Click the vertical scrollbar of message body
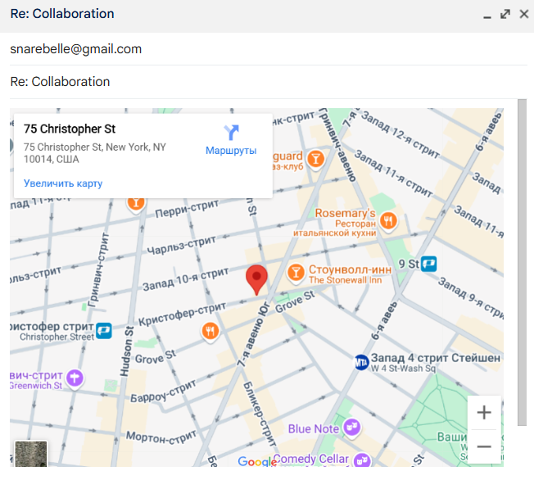Viewport: 534px width, 480px height. click(x=522, y=262)
